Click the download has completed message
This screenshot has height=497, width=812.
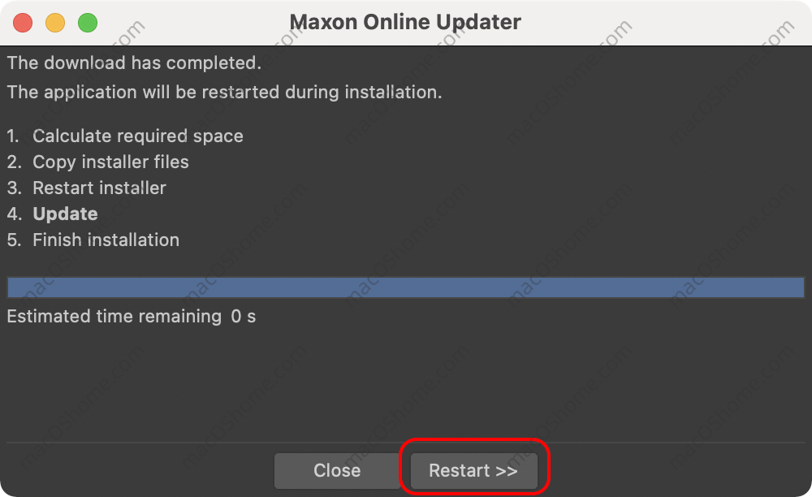(x=134, y=63)
